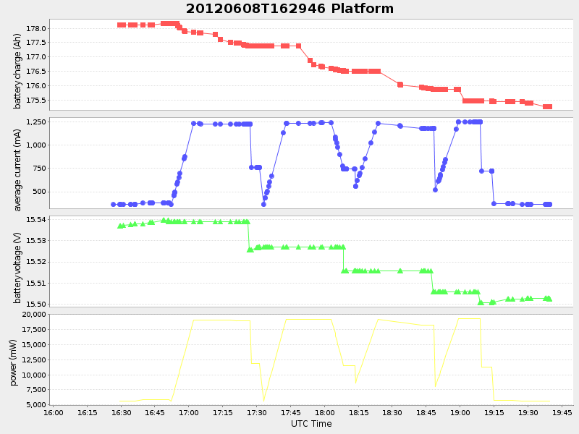Click the lowest red marker near 19:40
The height and width of the screenshot is (434, 579).
tap(548, 106)
